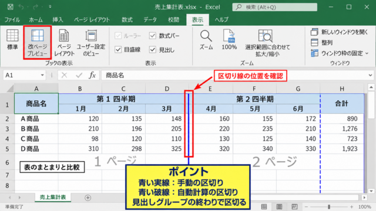Select the Ｂ商品 row label cell
376x211 pixels.
(36, 129)
